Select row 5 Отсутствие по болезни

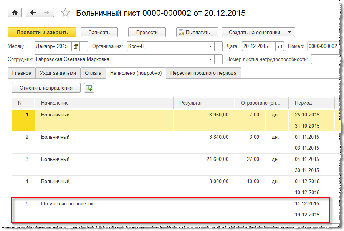[67, 204]
